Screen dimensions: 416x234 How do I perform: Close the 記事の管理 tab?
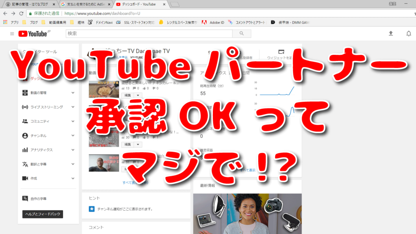[54, 4]
